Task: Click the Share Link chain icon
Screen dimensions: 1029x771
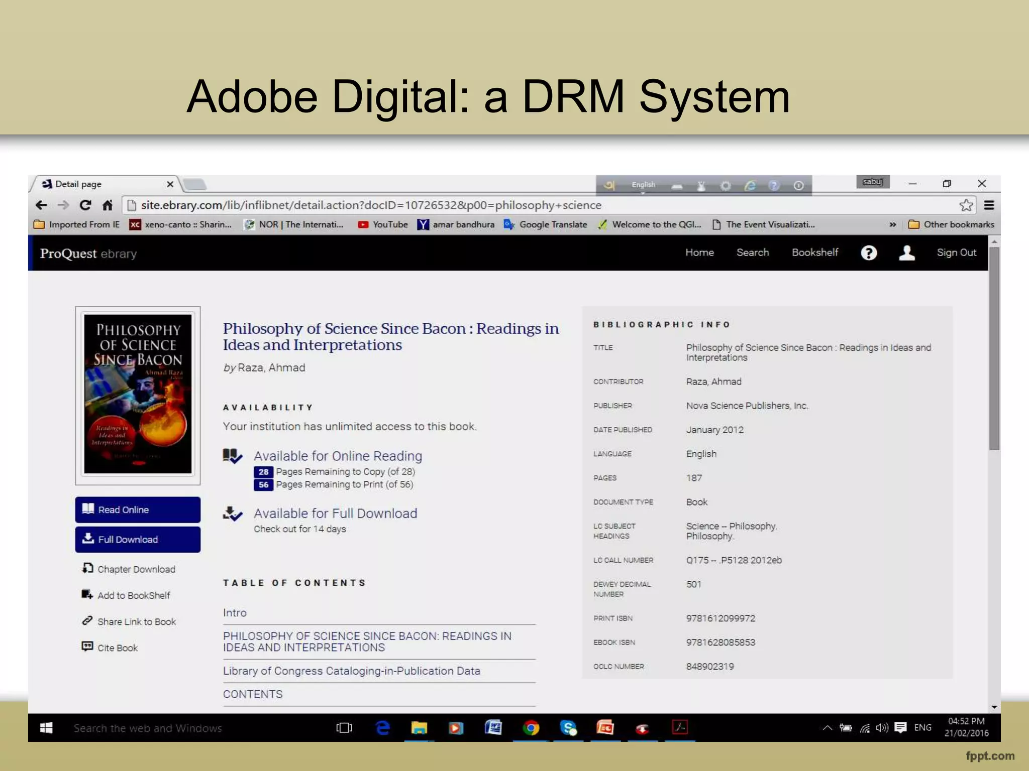Action: (87, 621)
